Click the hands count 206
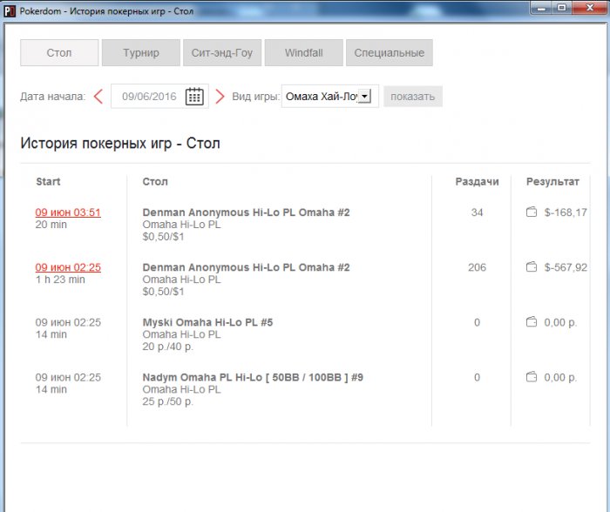The width and height of the screenshot is (610, 512). [x=477, y=267]
